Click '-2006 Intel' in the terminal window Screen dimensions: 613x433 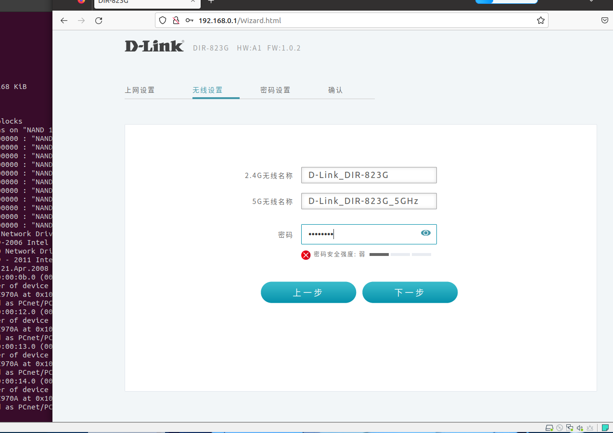[x=25, y=242]
